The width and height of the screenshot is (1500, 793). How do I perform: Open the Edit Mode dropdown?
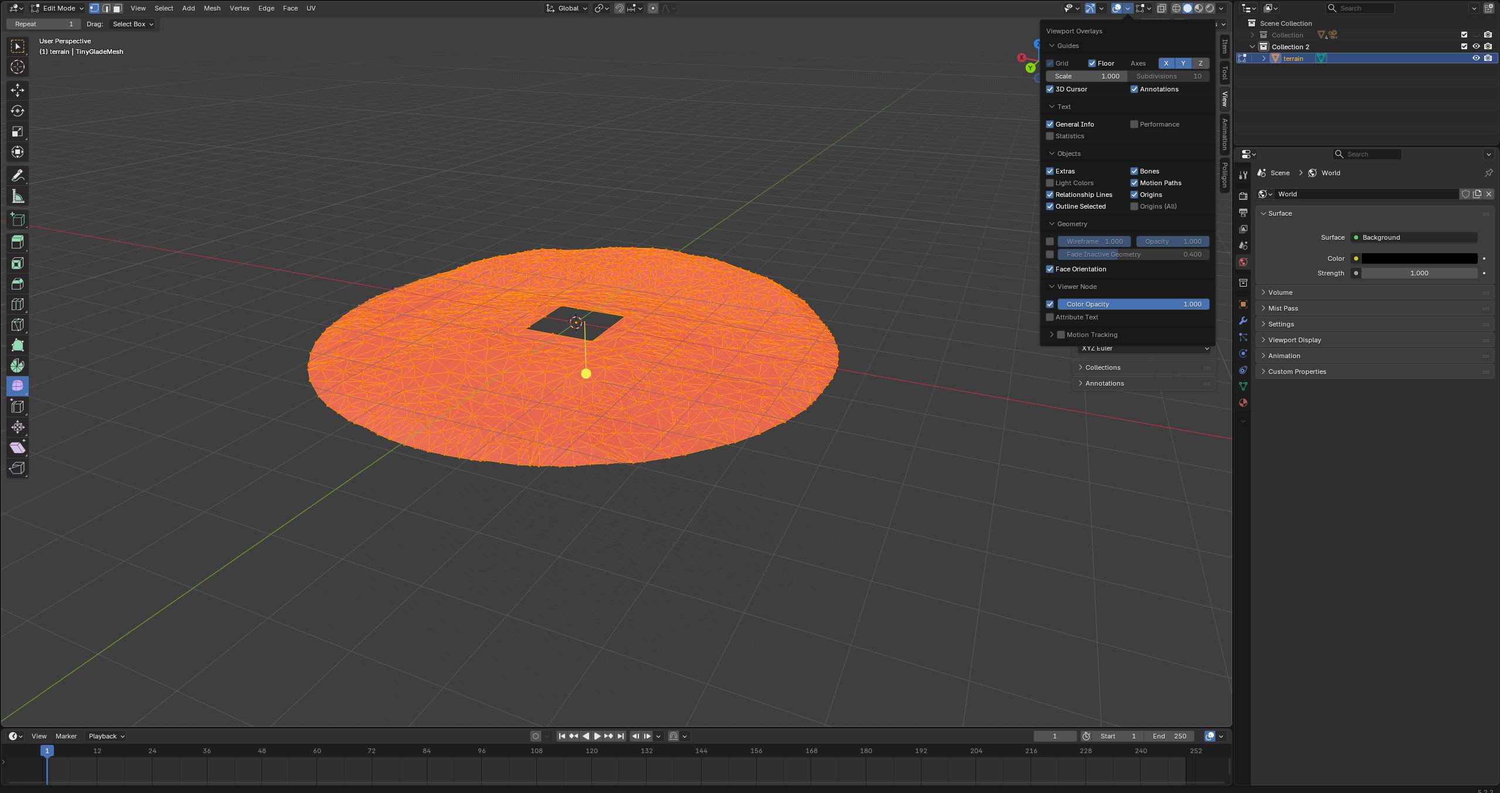tap(57, 8)
